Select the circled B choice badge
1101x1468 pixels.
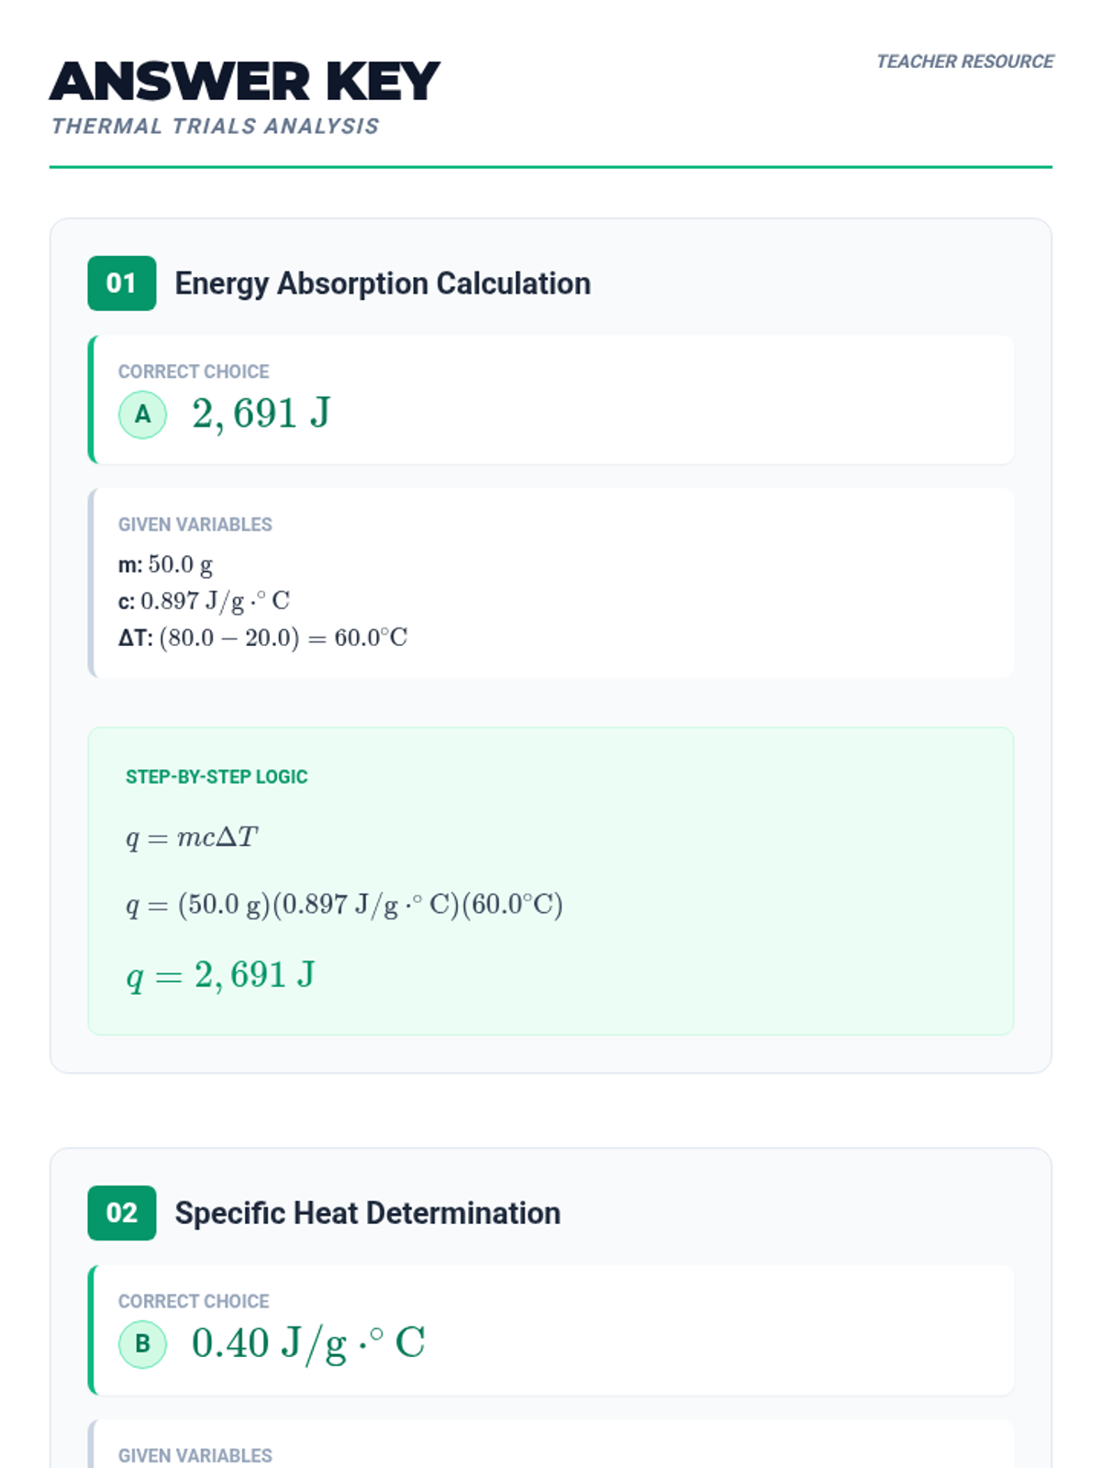[142, 1344]
